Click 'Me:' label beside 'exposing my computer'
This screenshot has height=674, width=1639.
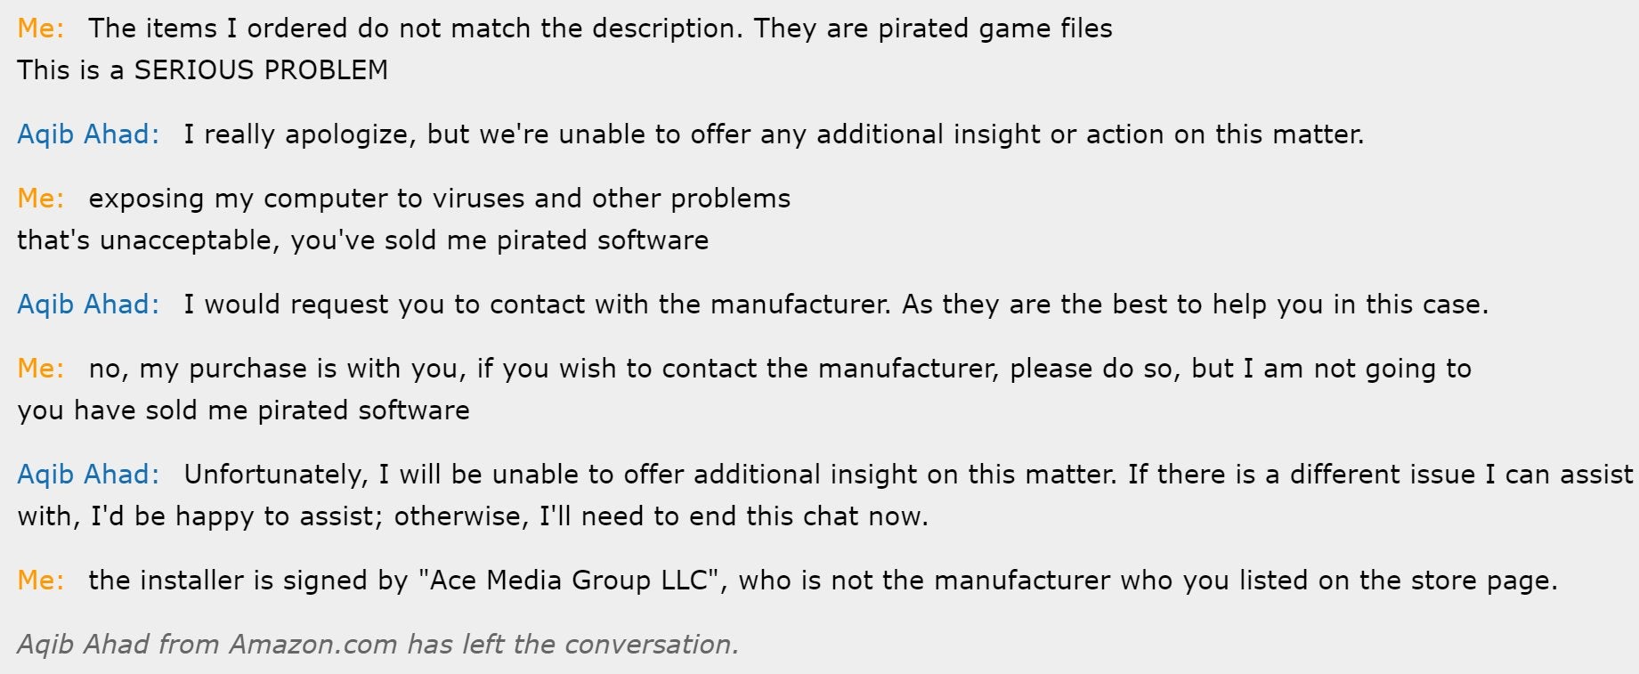40,199
